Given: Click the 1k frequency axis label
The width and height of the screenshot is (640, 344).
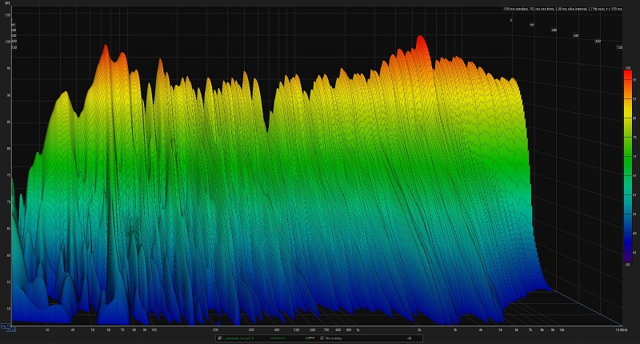Looking at the screenshot, I should 358,329.
